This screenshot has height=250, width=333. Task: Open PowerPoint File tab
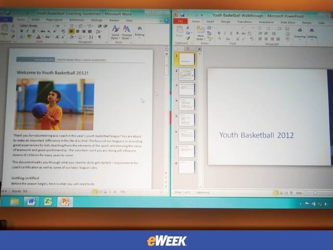click(181, 21)
